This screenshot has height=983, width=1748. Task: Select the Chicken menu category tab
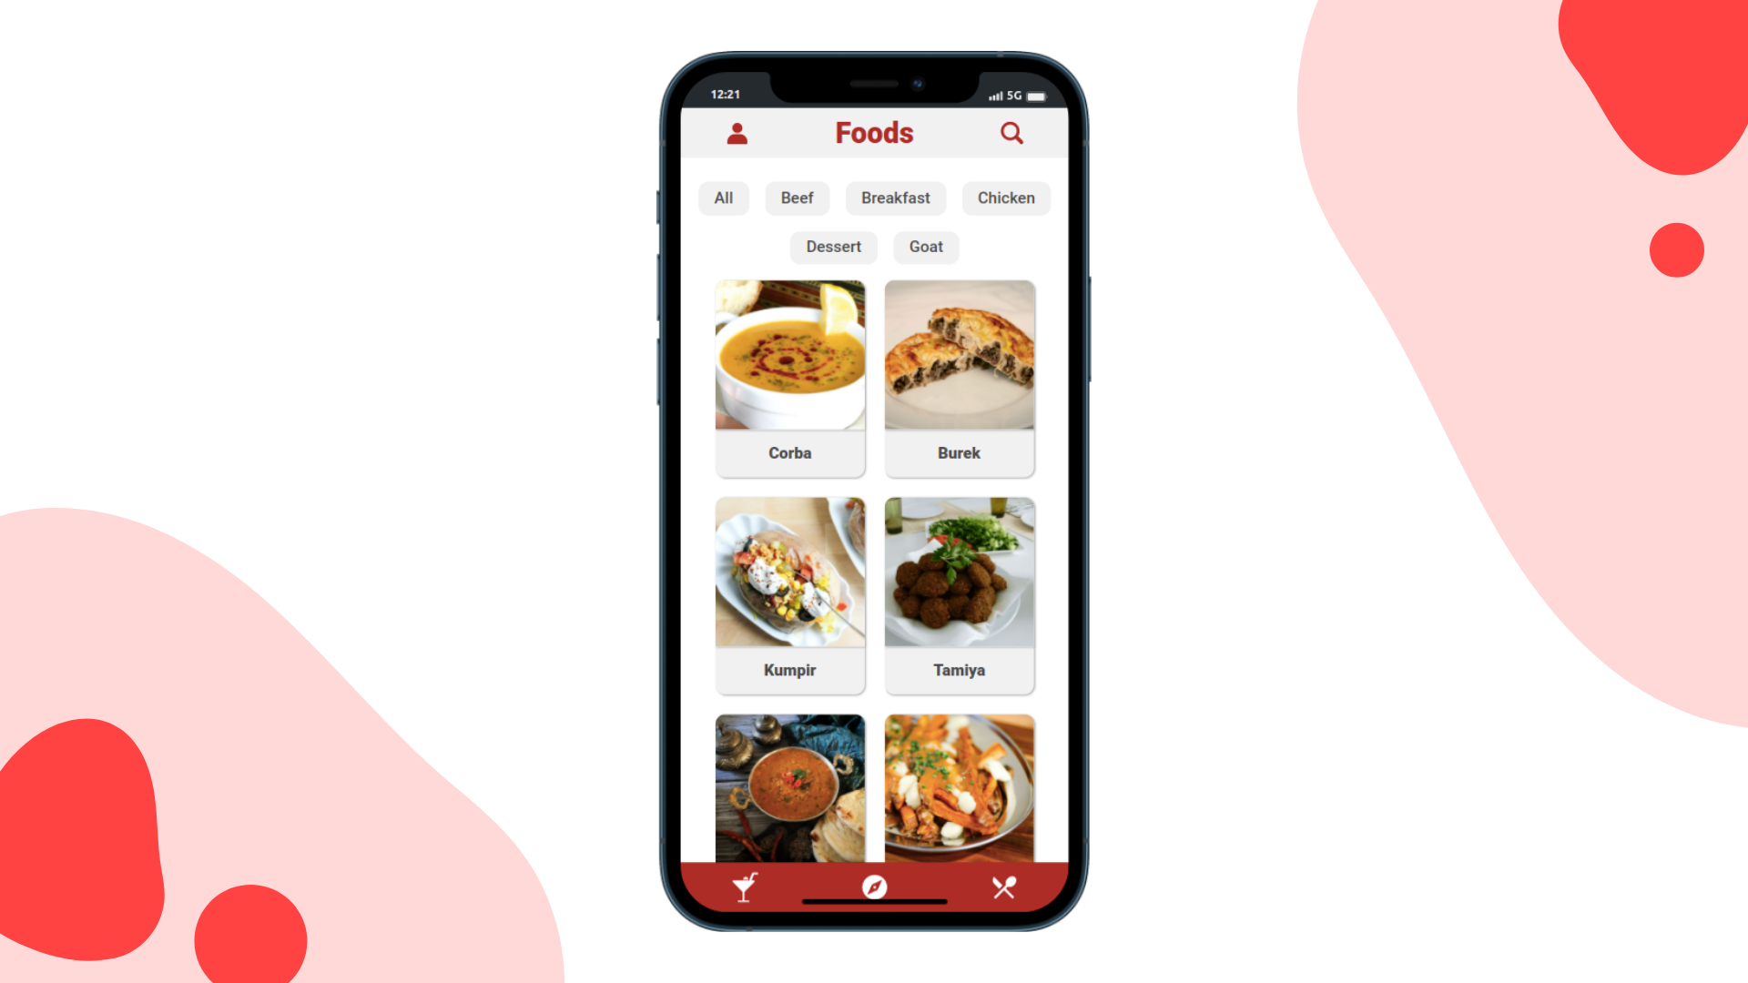click(1005, 197)
